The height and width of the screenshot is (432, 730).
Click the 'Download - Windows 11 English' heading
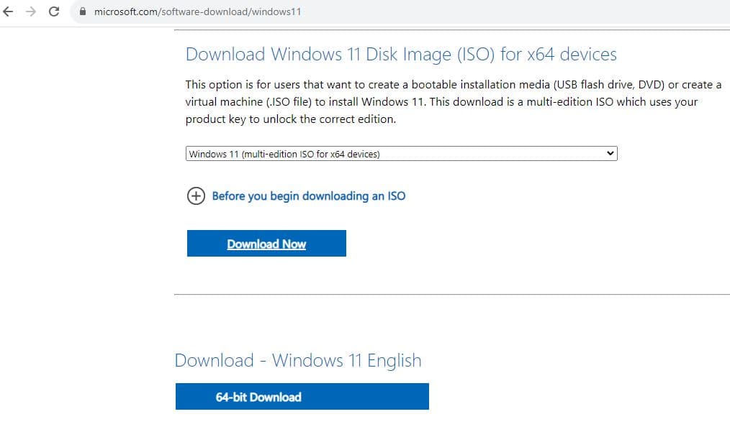[x=297, y=361]
